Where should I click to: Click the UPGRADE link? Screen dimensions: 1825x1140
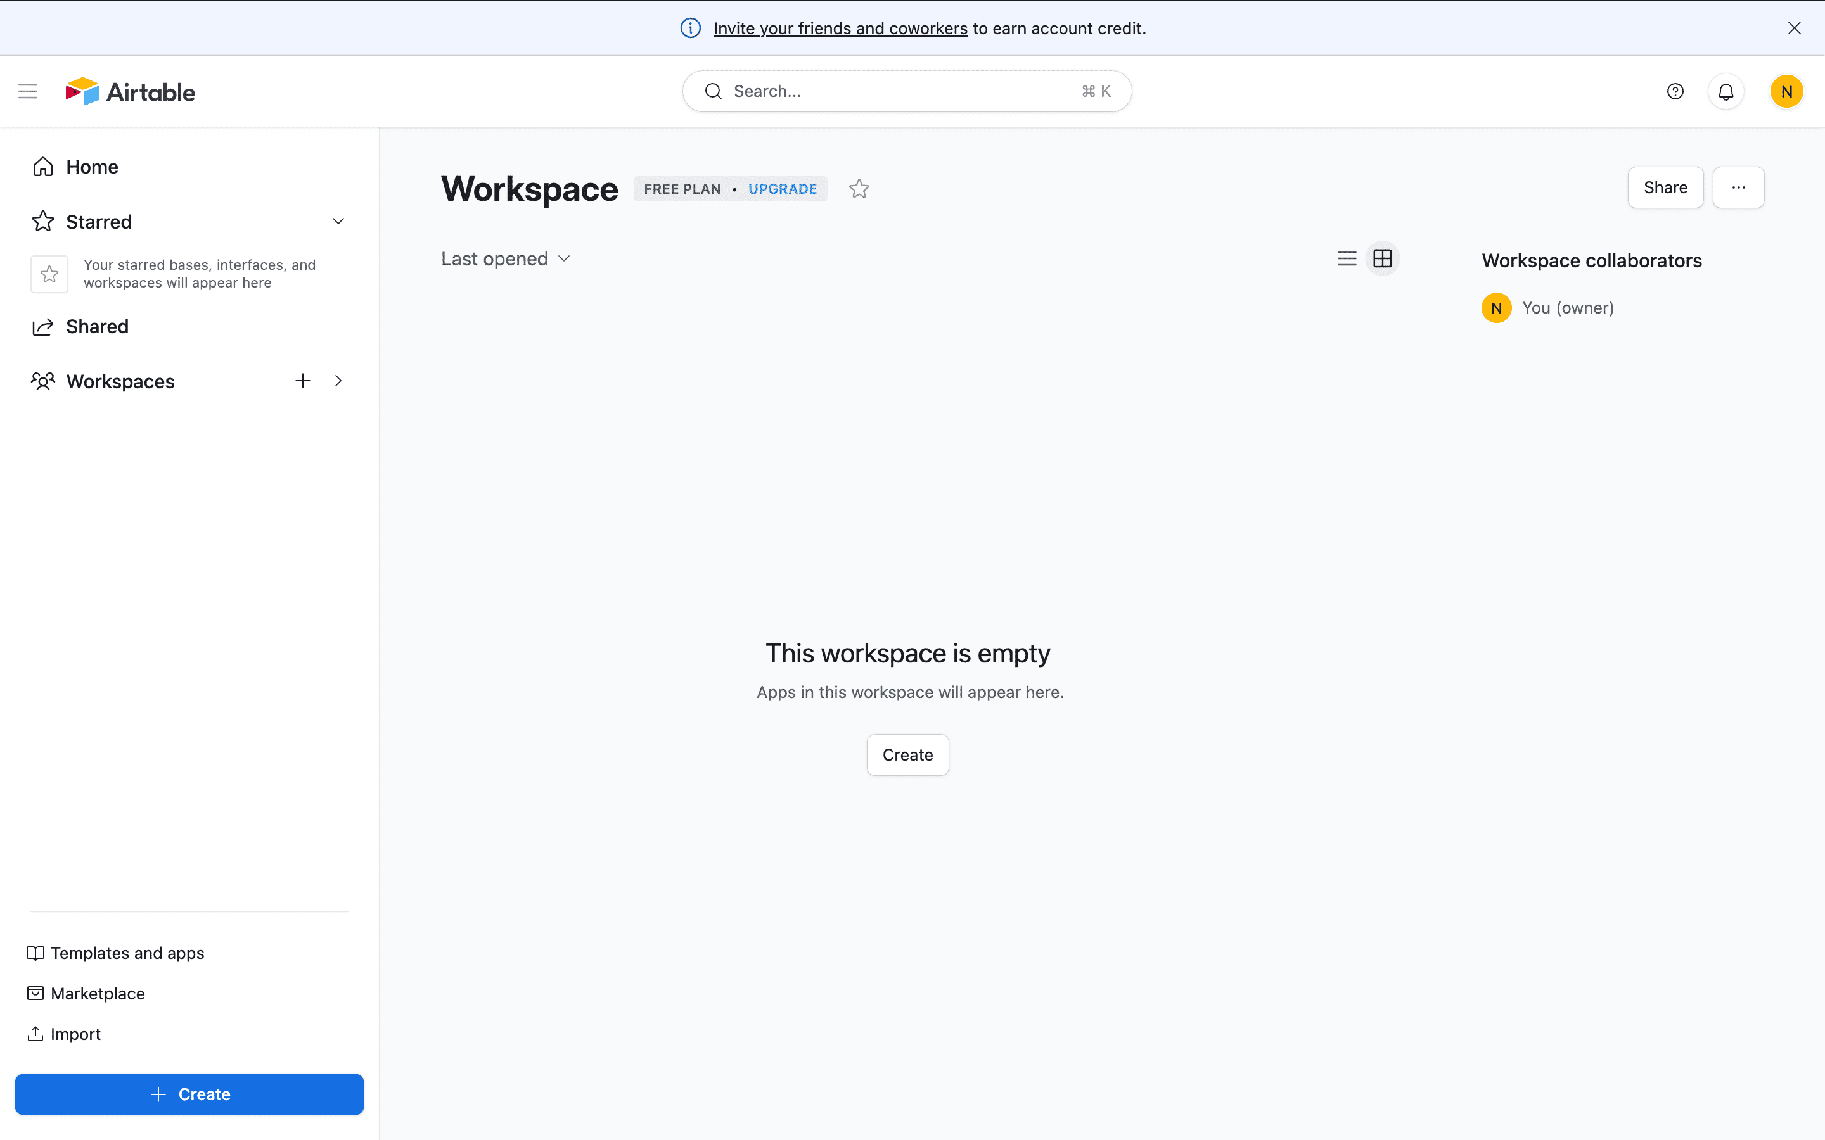[x=782, y=189]
